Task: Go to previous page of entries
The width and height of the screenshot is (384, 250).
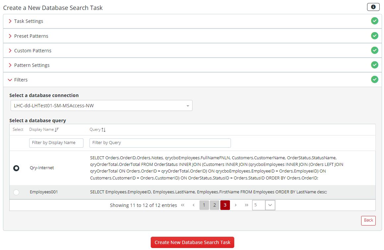Action: [193, 205]
